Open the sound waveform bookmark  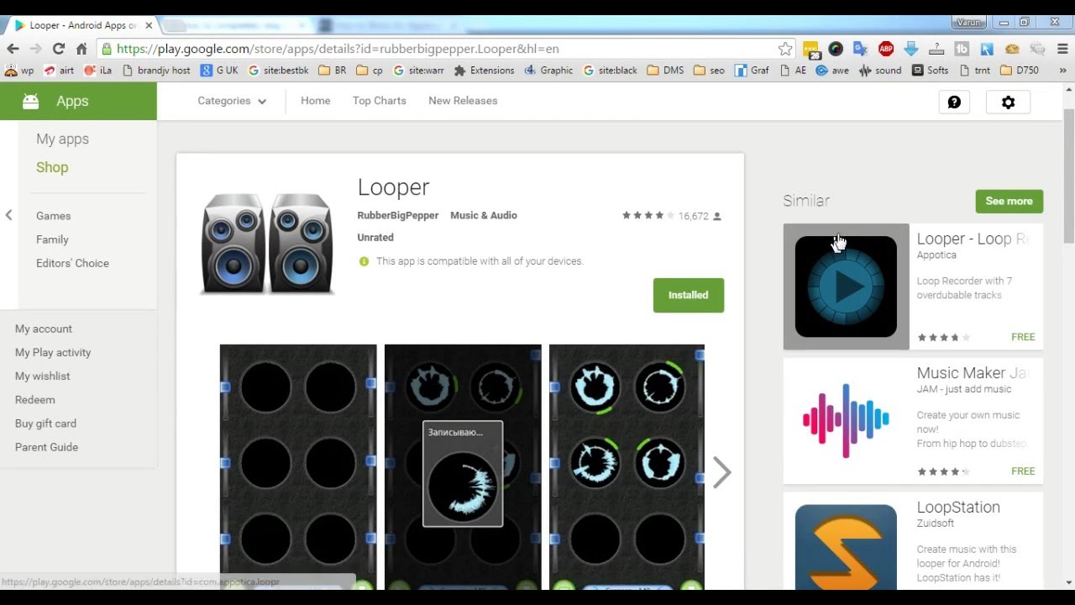pos(880,71)
